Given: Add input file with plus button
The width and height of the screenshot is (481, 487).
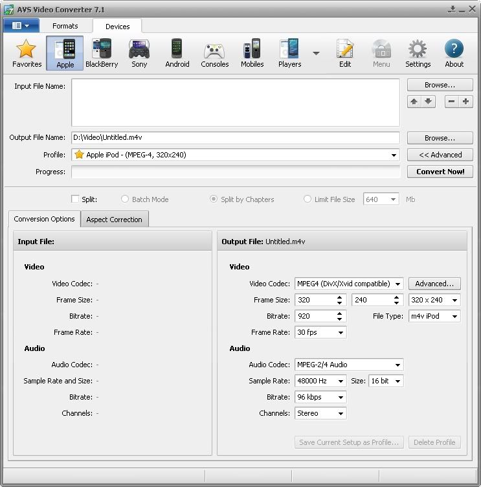Looking at the screenshot, I should 465,102.
